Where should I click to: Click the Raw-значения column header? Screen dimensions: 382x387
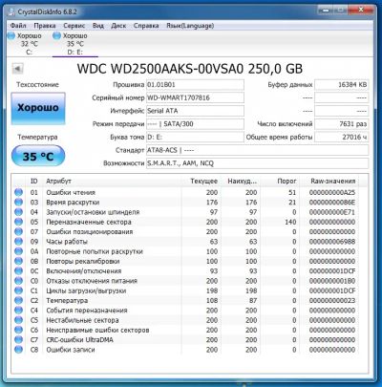[x=333, y=181]
